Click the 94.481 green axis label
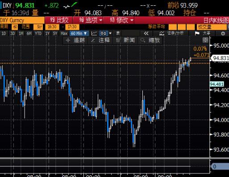229x177 pixels. click(x=217, y=84)
